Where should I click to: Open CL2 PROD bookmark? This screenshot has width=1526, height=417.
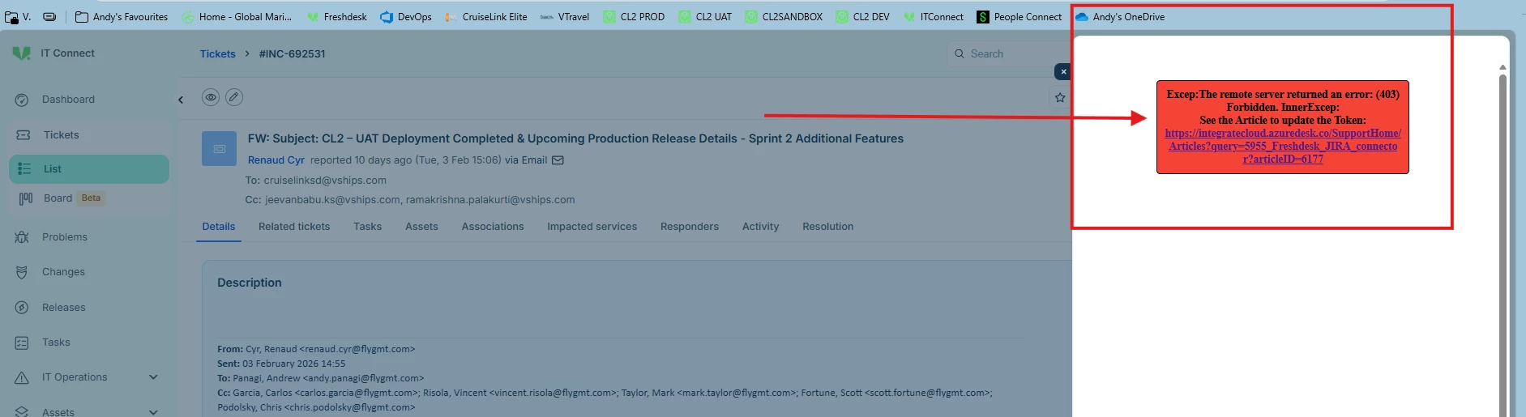(x=634, y=16)
